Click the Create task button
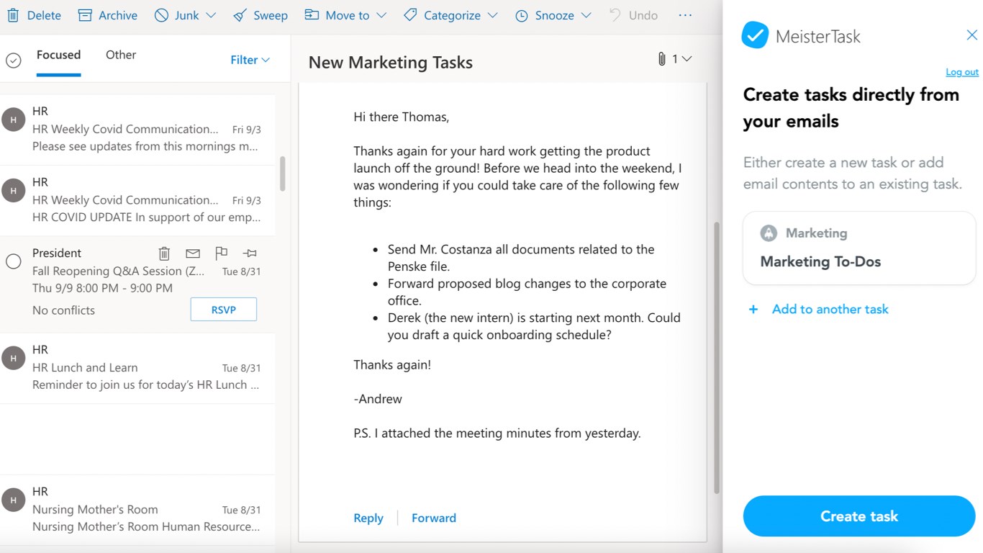This screenshot has width=983, height=553. tap(859, 516)
